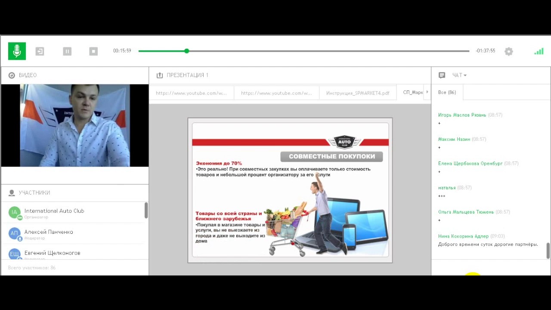
Task: Click chat author наталья
Action: pos(447,188)
